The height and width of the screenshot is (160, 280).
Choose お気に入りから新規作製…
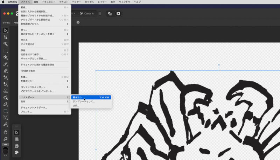tap(45, 12)
